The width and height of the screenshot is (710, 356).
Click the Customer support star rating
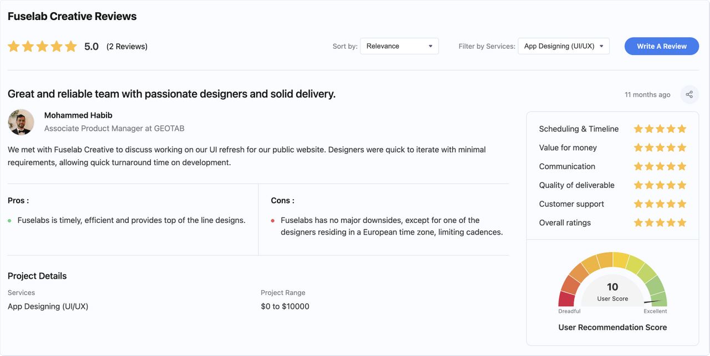[660, 204]
